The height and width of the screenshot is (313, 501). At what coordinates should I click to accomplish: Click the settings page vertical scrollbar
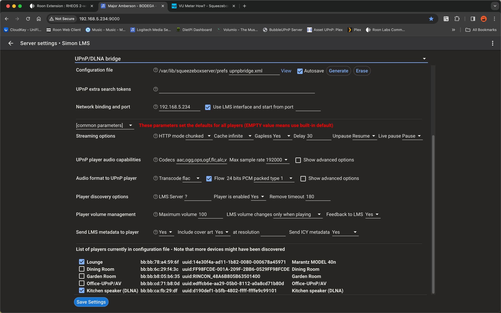tap(433, 214)
